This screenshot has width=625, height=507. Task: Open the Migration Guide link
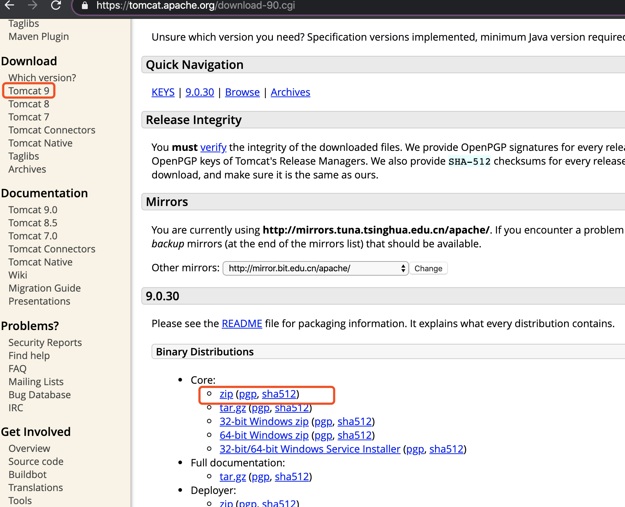[x=45, y=288]
